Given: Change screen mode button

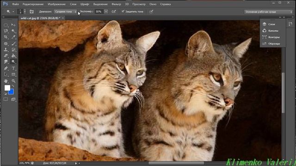Looking at the screenshot, I should point(13,99).
